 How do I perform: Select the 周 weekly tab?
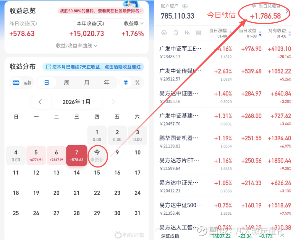(x=67, y=83)
